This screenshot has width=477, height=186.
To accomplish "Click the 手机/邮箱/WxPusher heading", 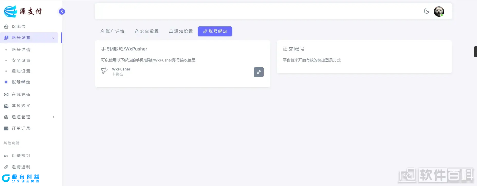I will tap(124, 49).
